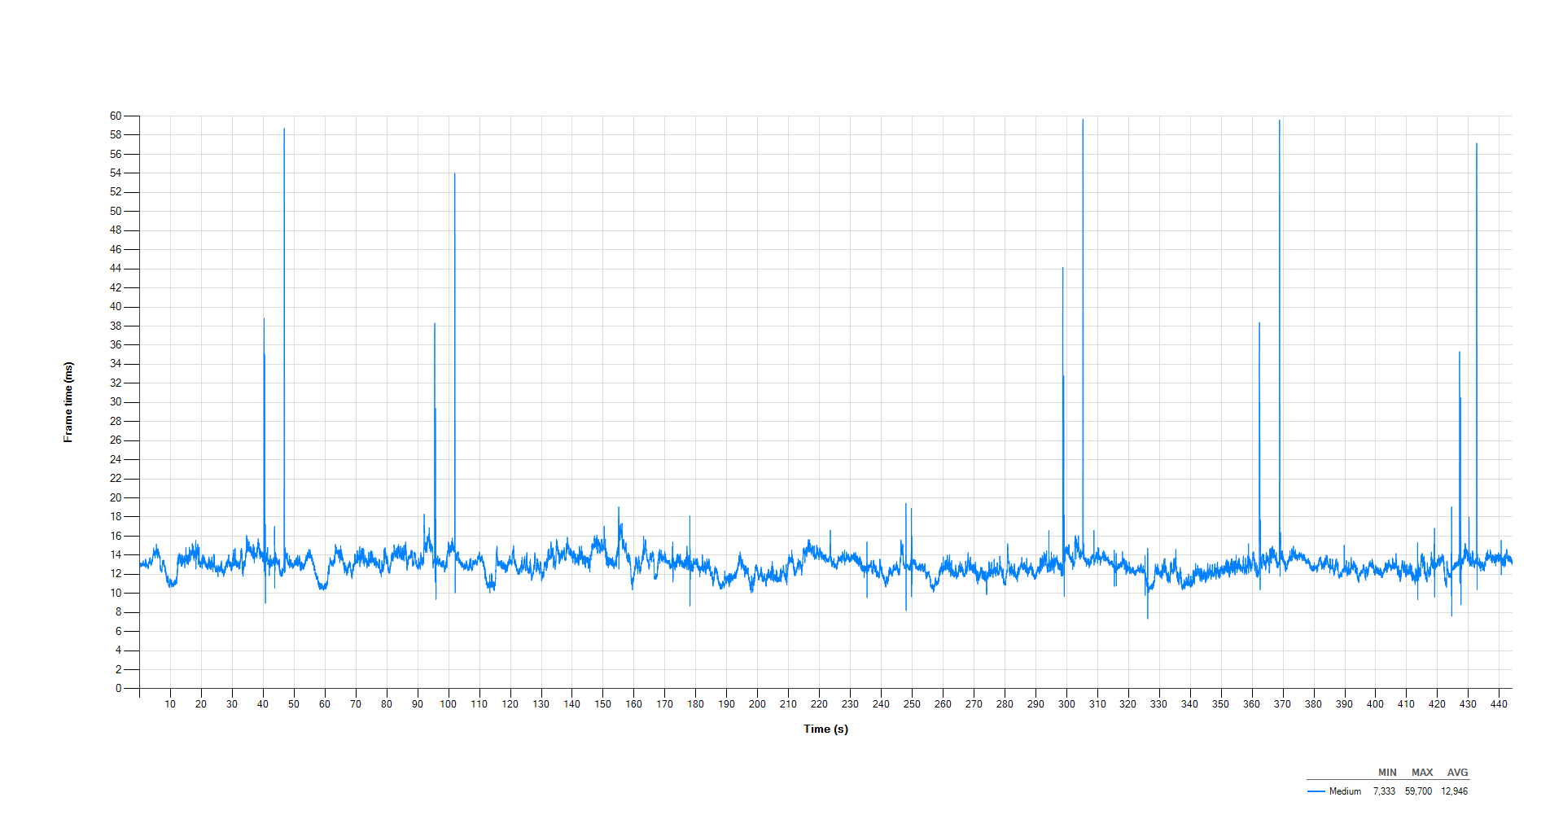1563x828 pixels.
Task: Click the "60" tick label on frame time axis
Action: tap(116, 116)
